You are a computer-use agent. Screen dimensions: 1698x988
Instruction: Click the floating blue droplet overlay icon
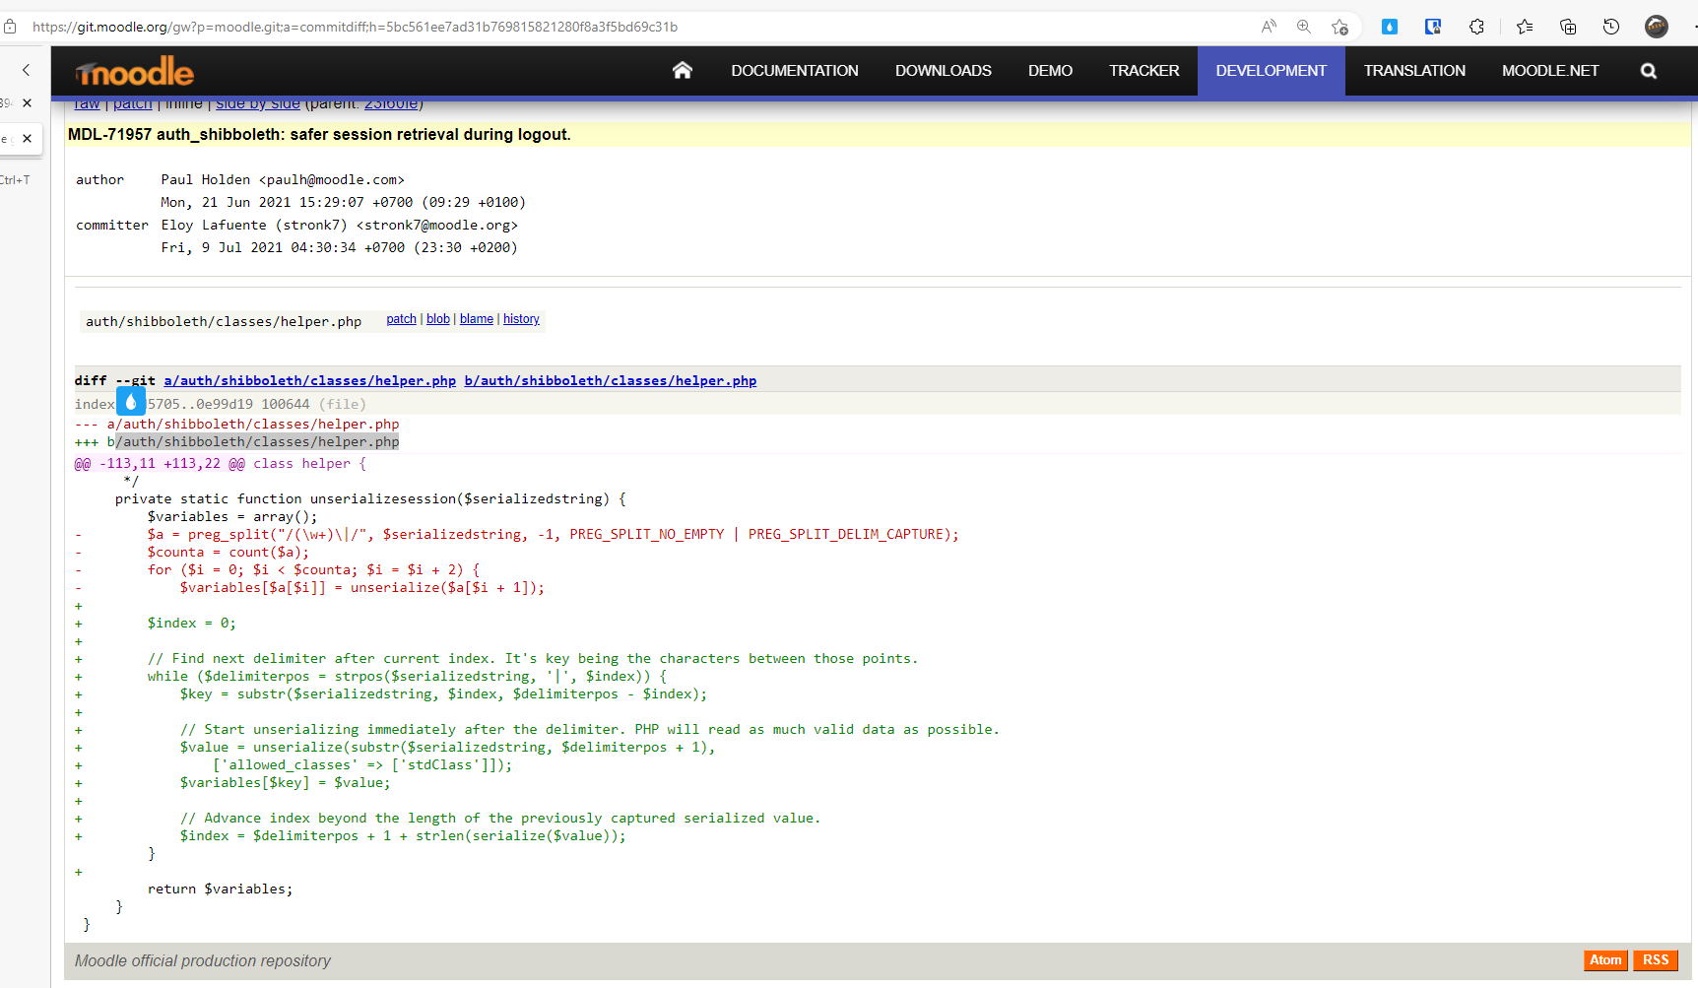(131, 401)
